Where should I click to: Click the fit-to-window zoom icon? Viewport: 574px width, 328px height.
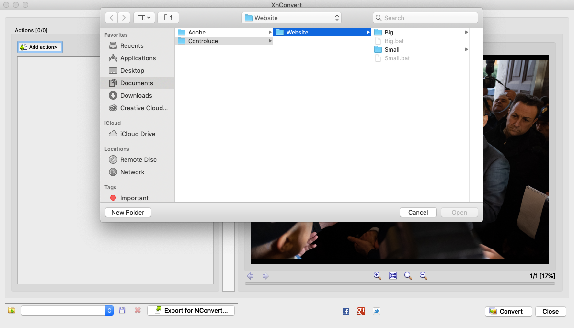(393, 276)
